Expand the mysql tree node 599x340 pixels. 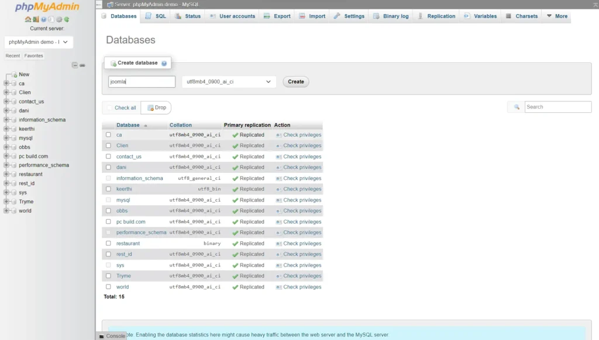[x=6, y=138]
